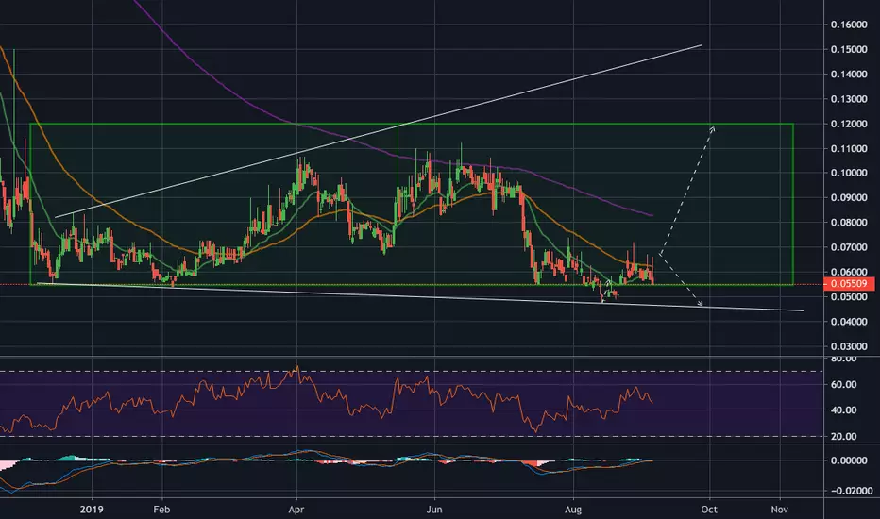Click the 0.14000 price axis label
Image resolution: width=880 pixels, height=519 pixels.
click(849, 74)
